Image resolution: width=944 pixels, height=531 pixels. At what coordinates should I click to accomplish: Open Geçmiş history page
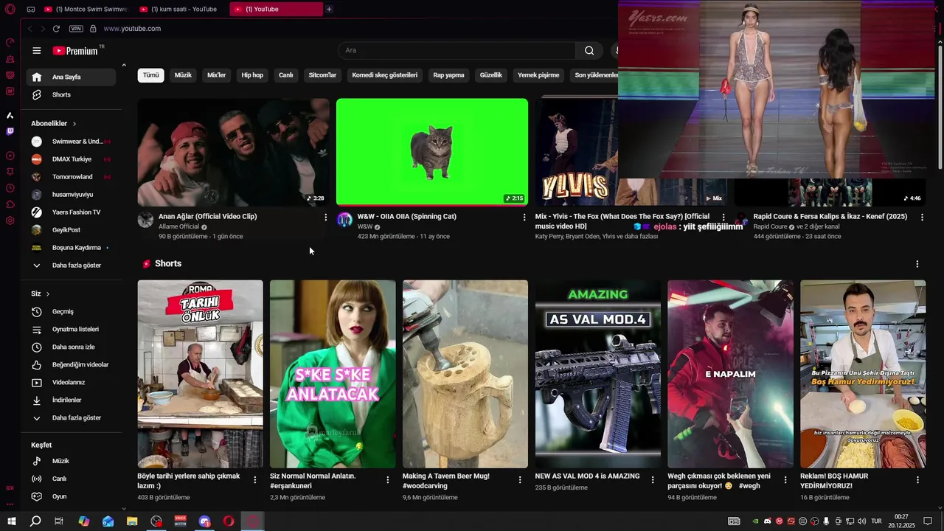point(71,312)
